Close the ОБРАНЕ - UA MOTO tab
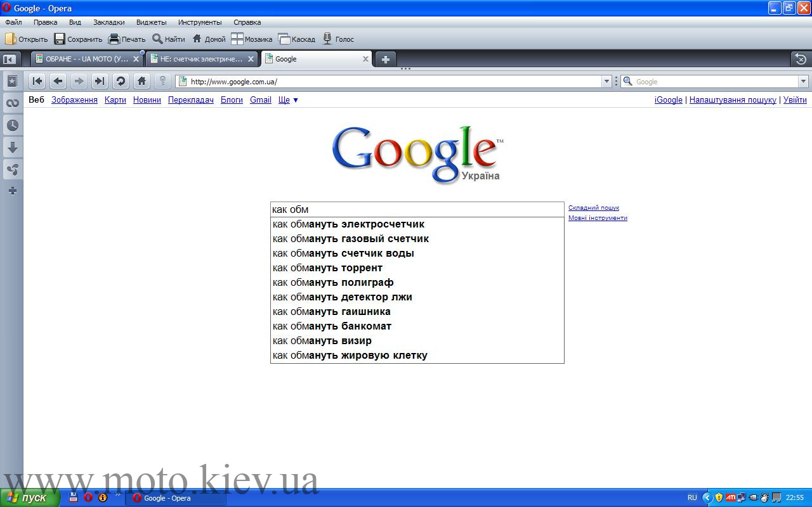This screenshot has width=812, height=507. point(136,59)
